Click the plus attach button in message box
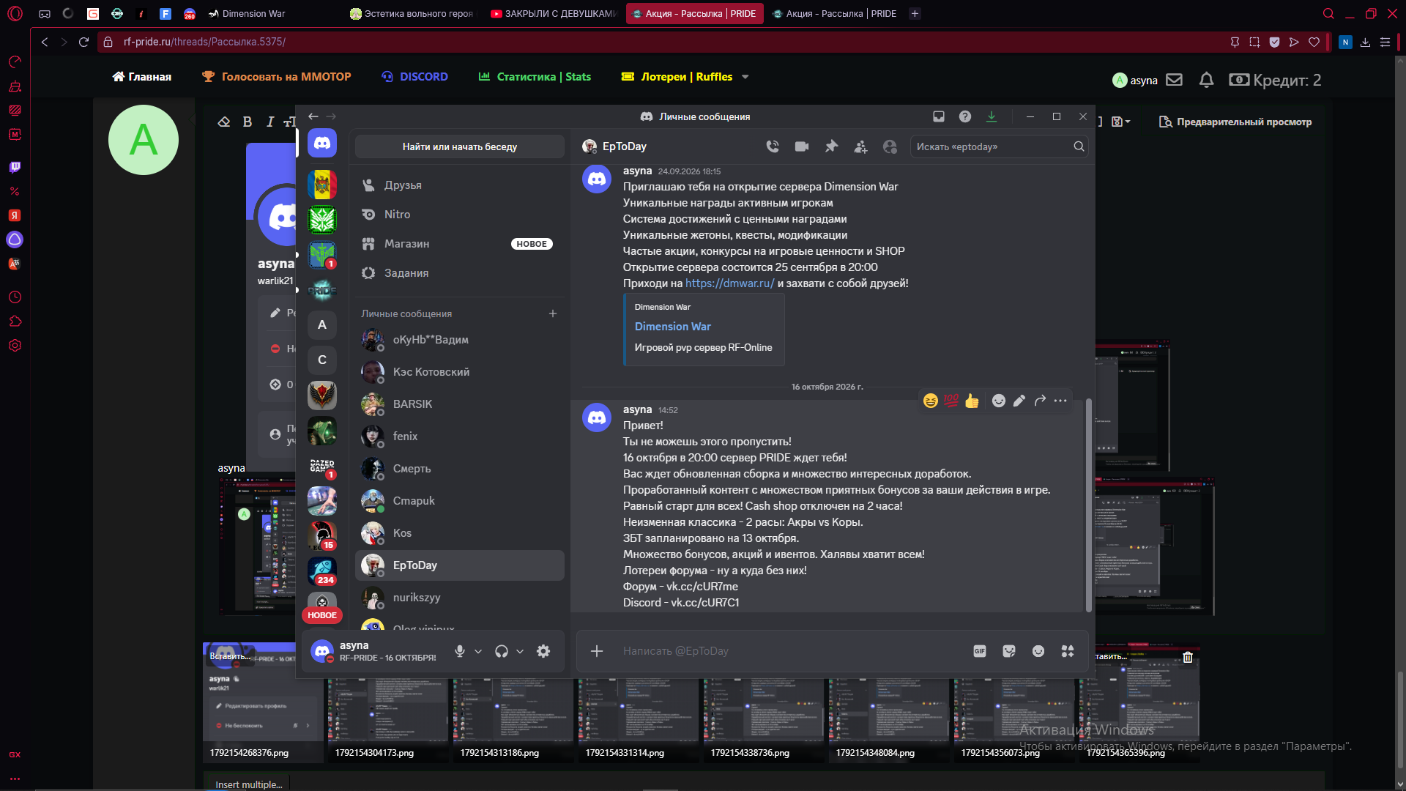This screenshot has height=791, width=1406. click(x=597, y=651)
